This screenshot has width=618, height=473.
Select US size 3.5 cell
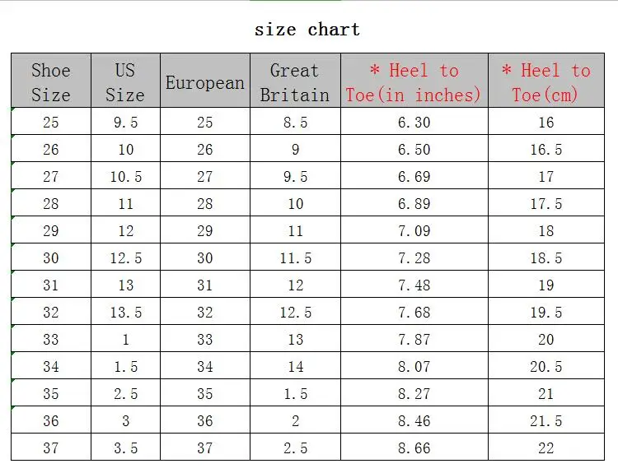click(126, 447)
